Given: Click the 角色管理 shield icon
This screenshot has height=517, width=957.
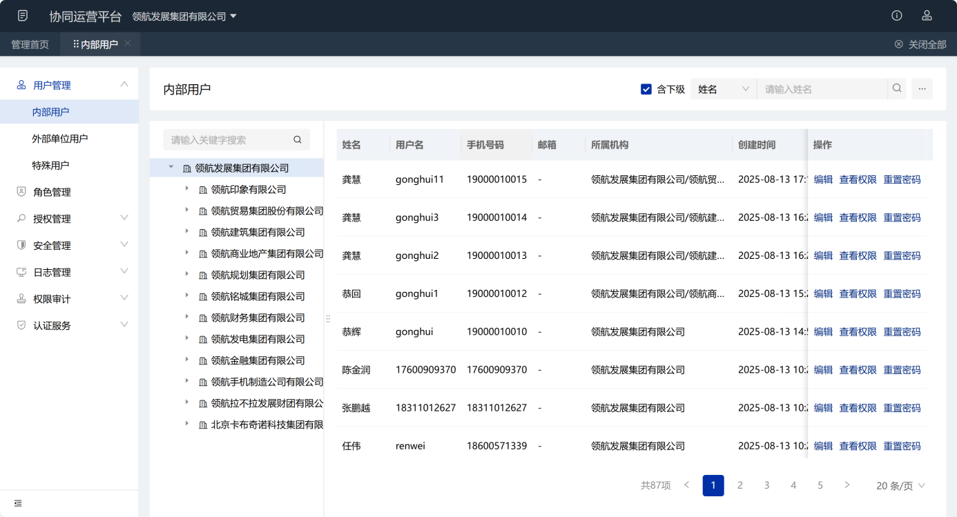Looking at the screenshot, I should pyautogui.click(x=21, y=192).
